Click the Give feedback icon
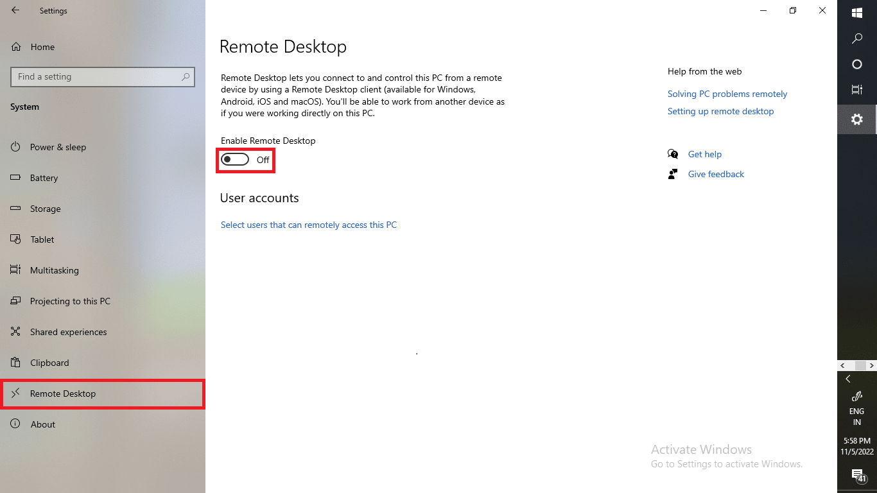This screenshot has width=877, height=493. (x=672, y=174)
